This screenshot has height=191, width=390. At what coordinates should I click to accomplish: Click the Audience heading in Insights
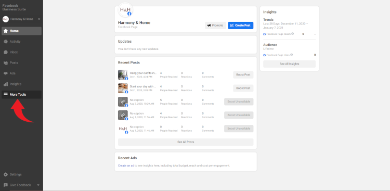[x=270, y=45]
